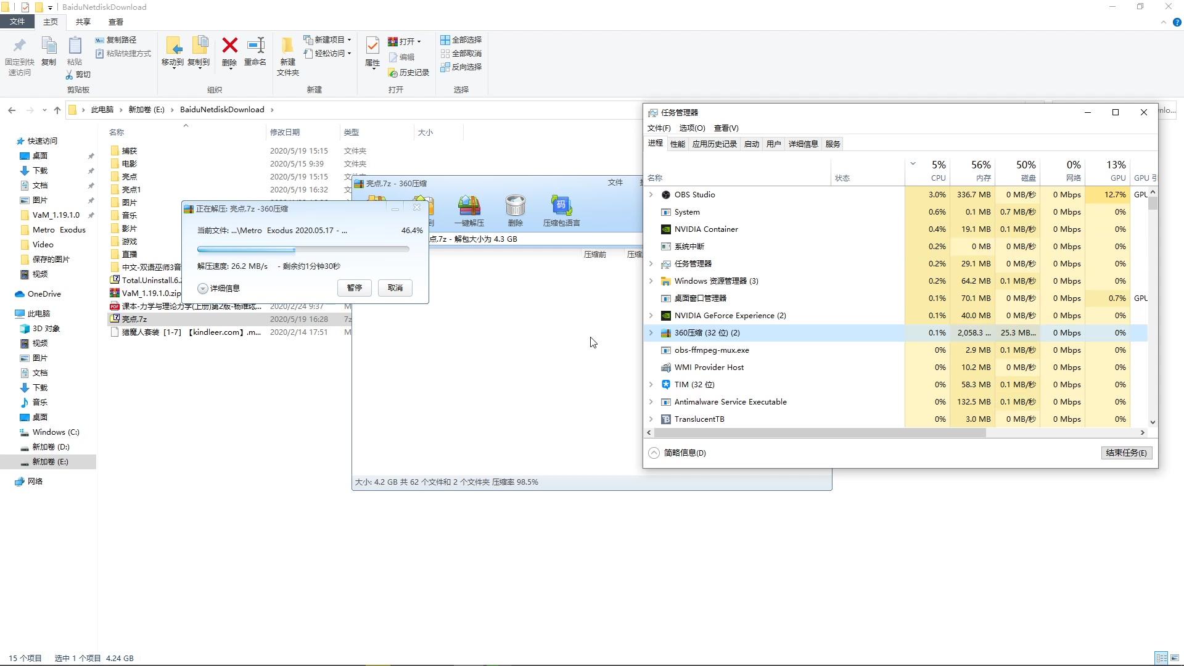
Task: Open the OneDrive item in navigation pane
Action: point(44,294)
